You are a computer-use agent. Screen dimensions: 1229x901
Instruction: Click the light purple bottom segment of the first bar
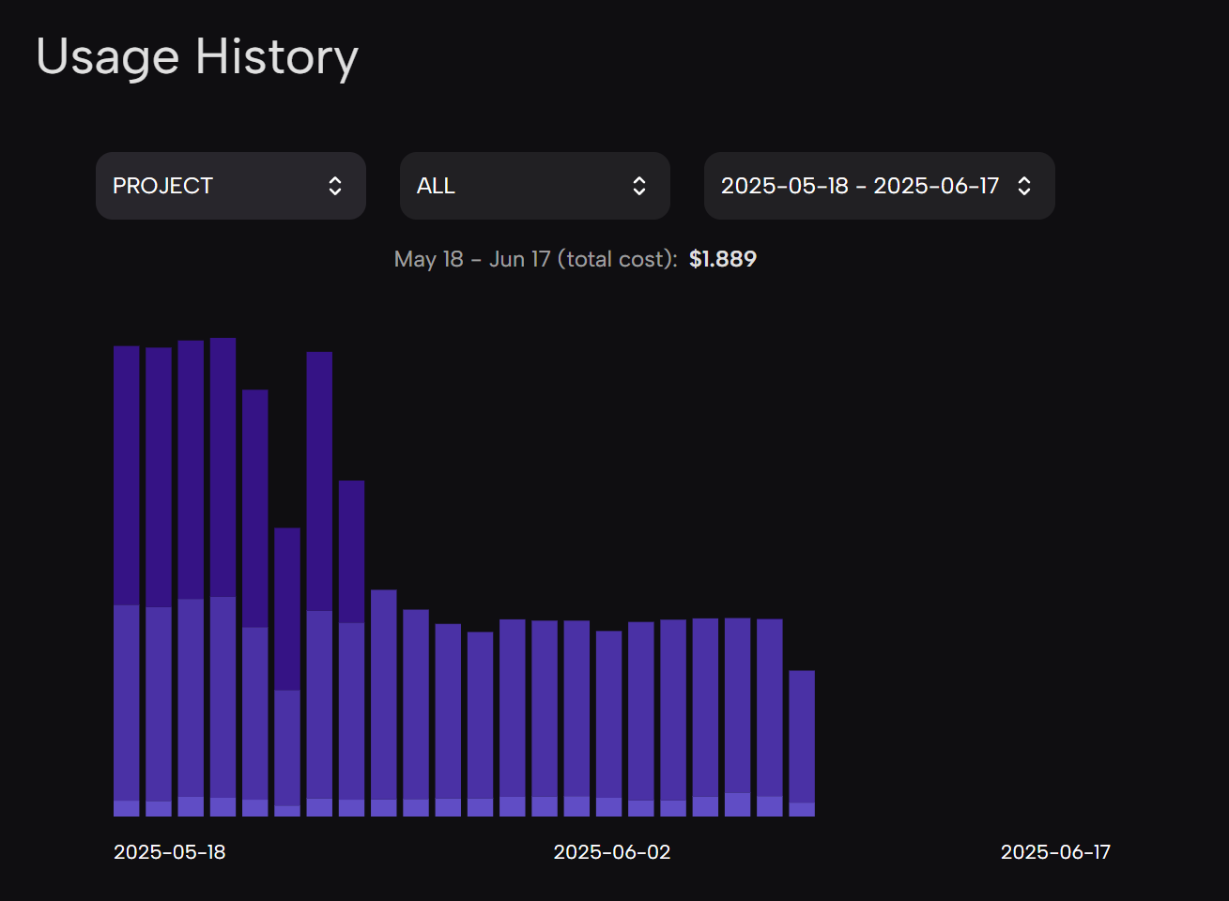coord(127,808)
